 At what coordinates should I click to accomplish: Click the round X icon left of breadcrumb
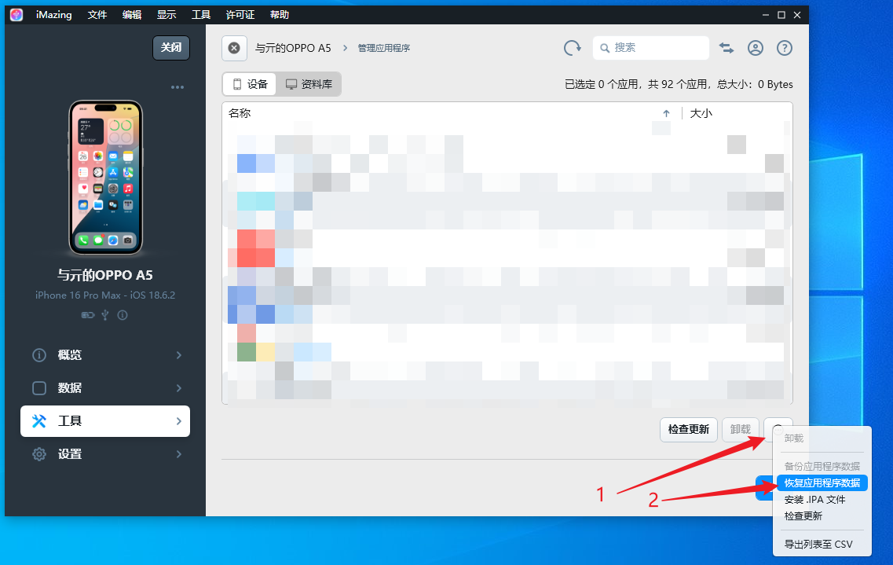[x=234, y=48]
